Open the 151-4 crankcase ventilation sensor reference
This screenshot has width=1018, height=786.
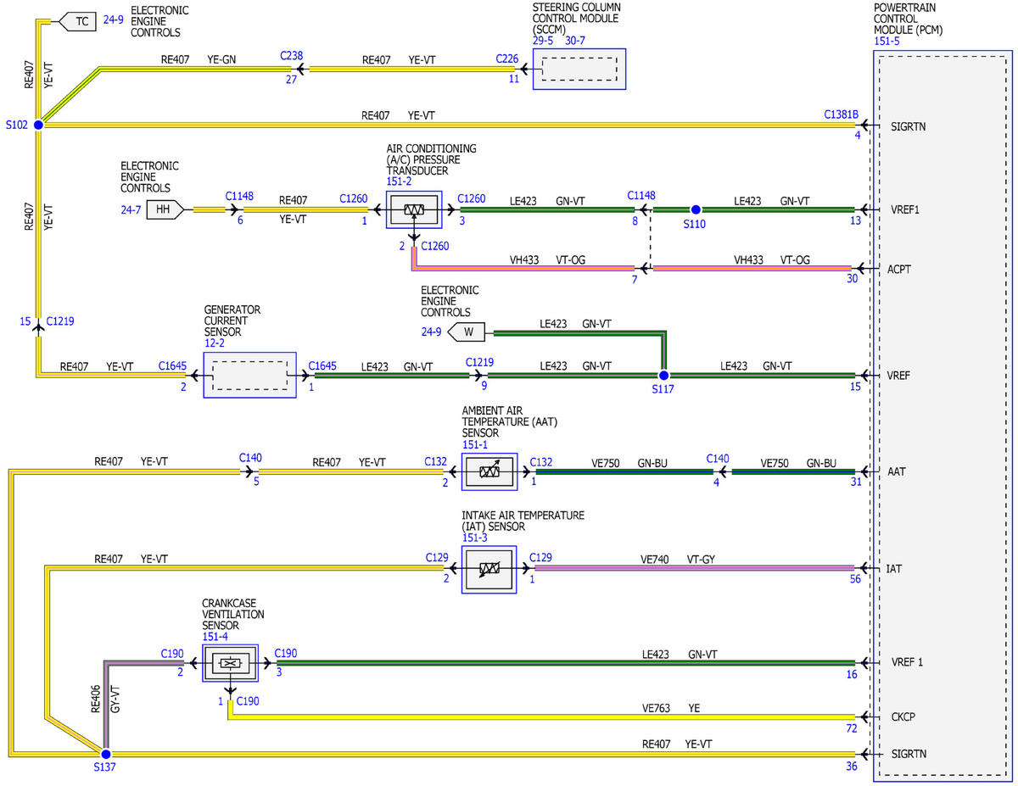[215, 636]
